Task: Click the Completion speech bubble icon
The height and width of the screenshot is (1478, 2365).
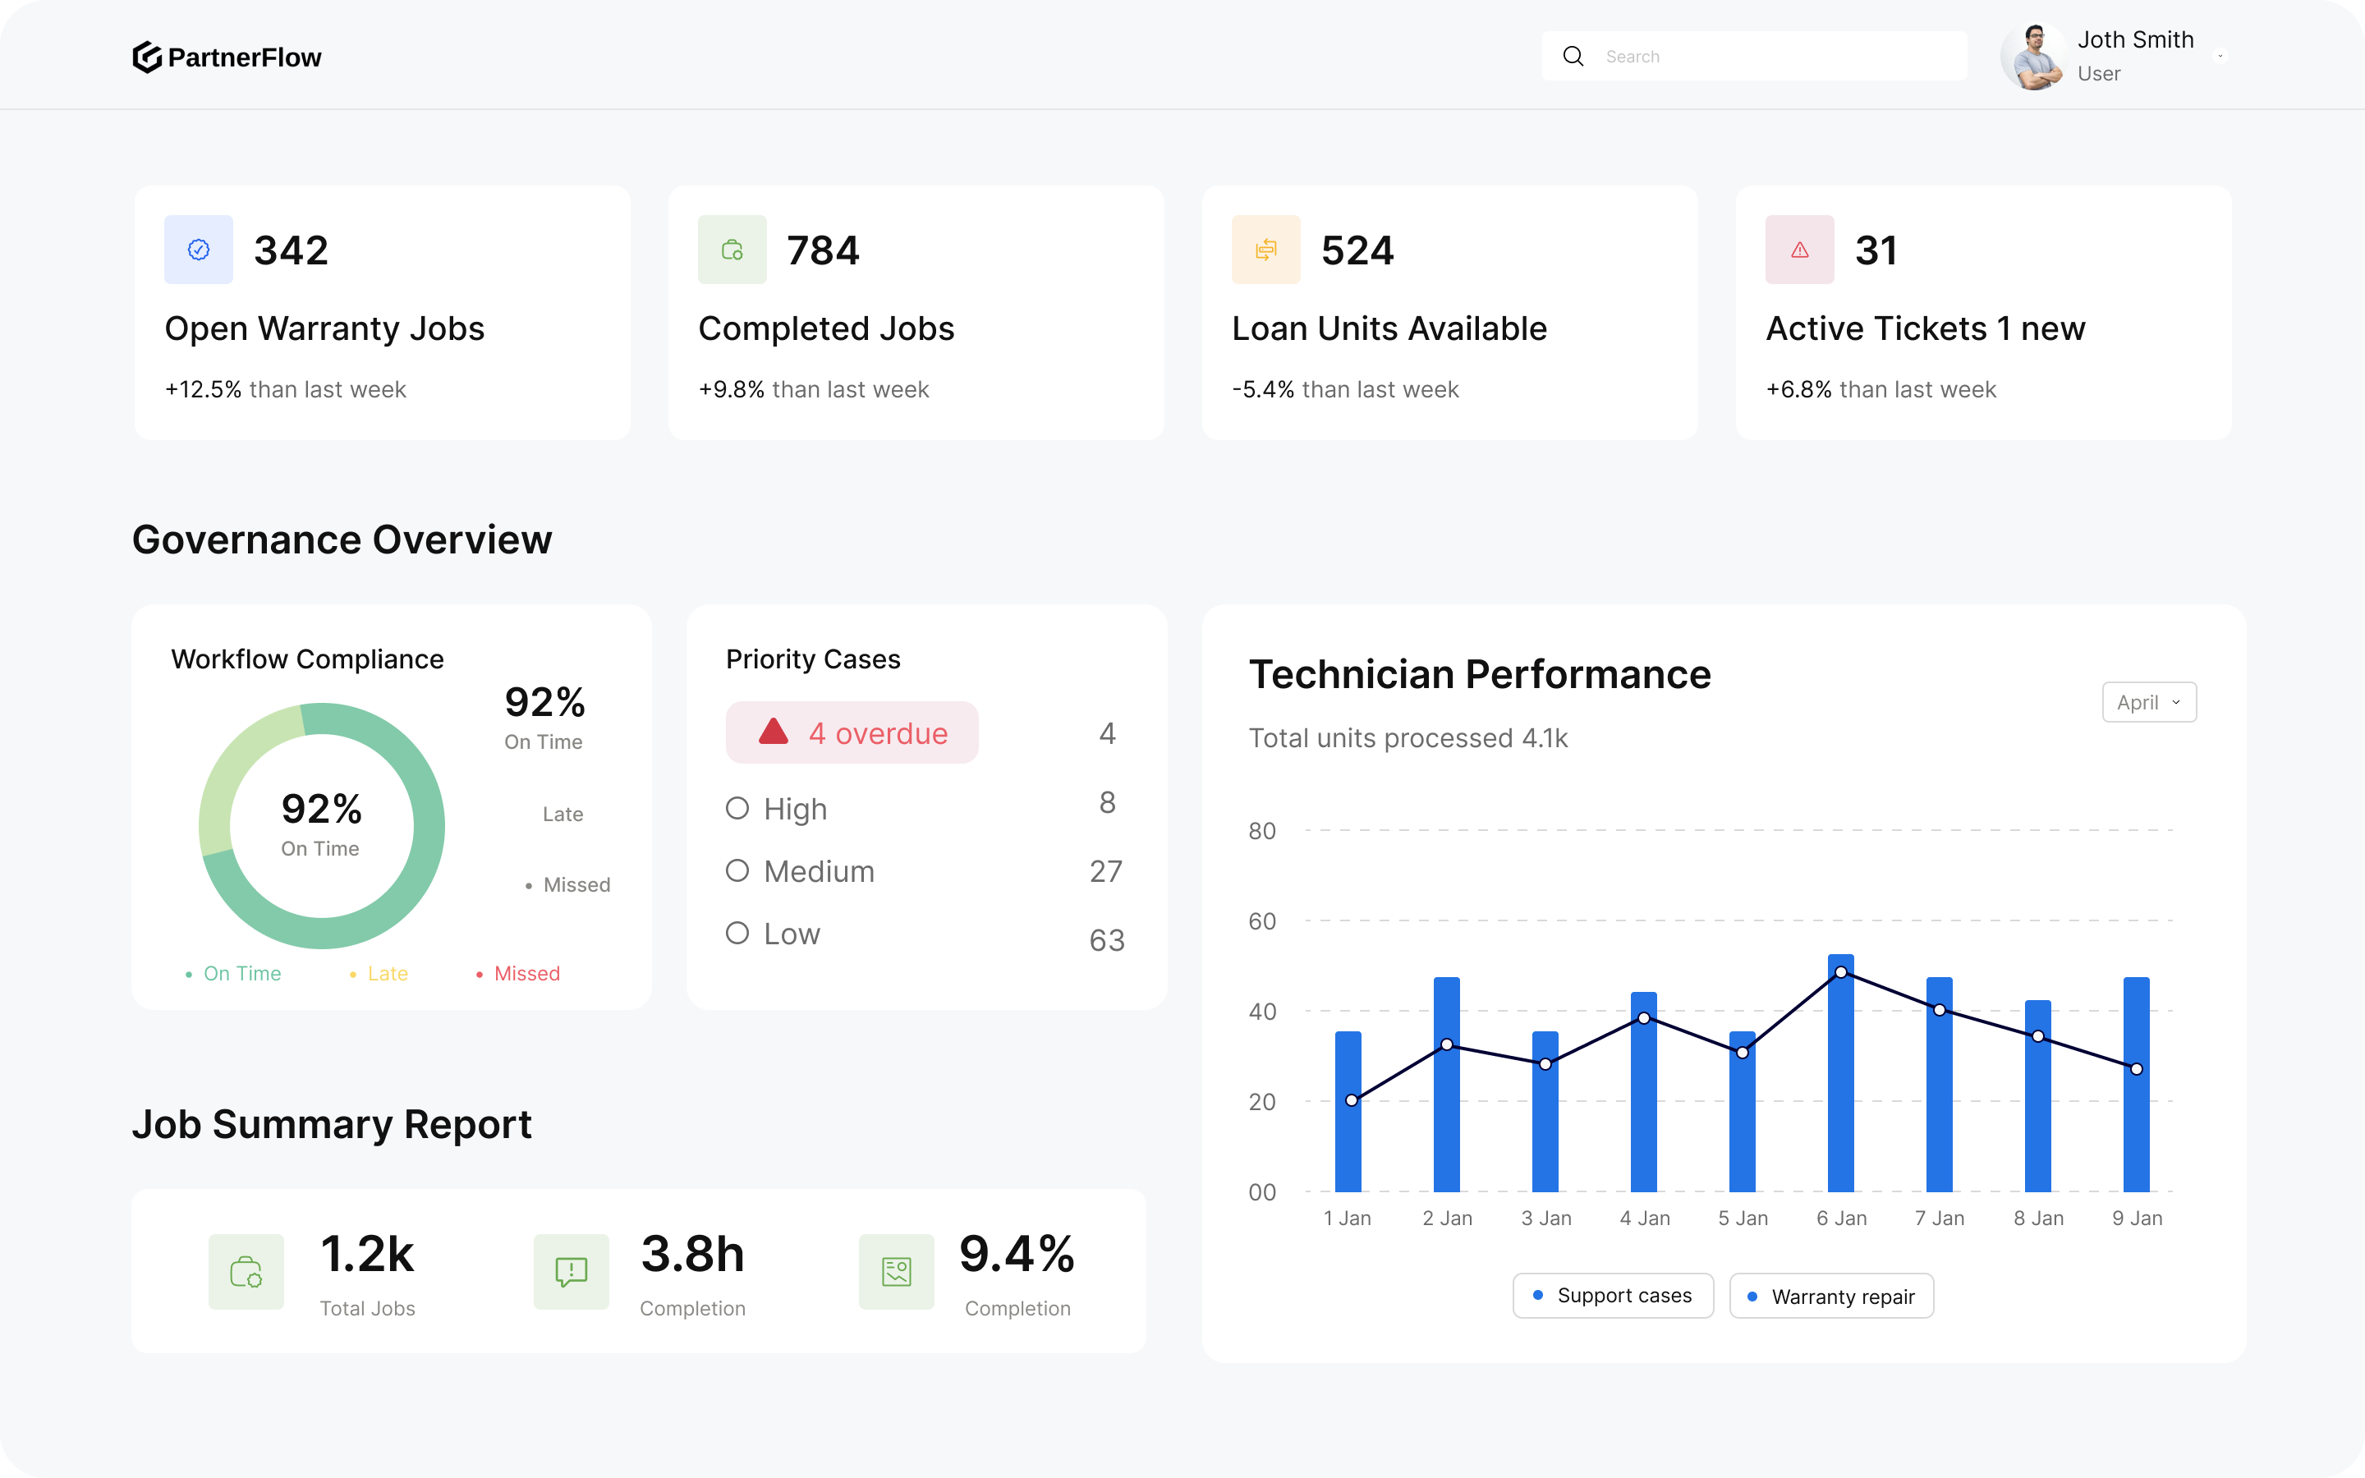Action: coord(571,1272)
